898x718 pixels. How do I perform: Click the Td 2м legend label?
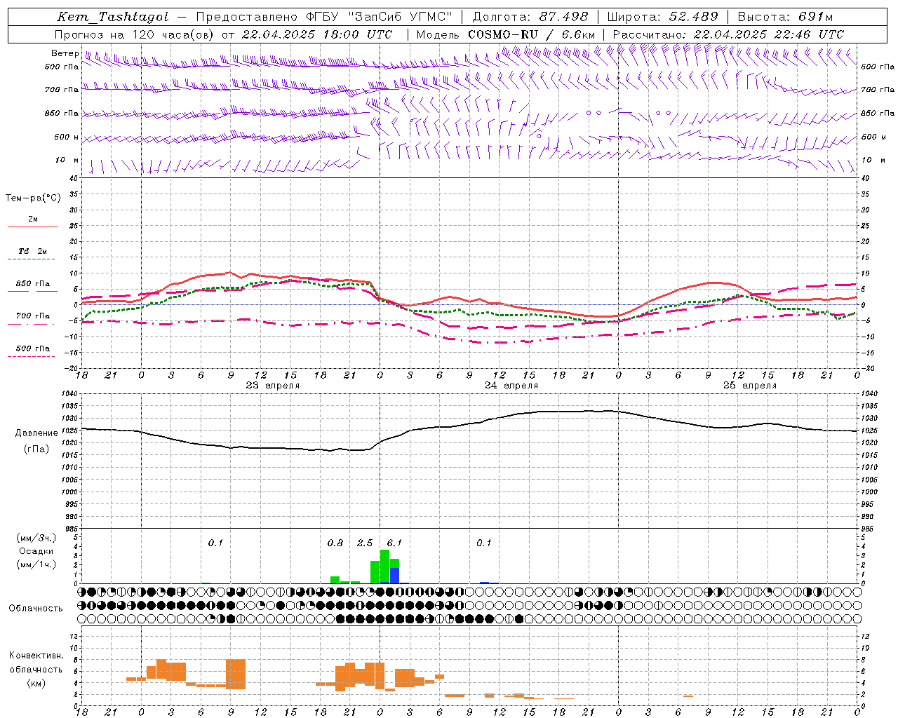33,251
